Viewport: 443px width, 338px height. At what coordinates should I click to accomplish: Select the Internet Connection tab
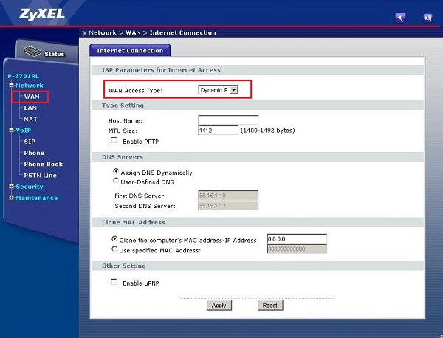[130, 50]
